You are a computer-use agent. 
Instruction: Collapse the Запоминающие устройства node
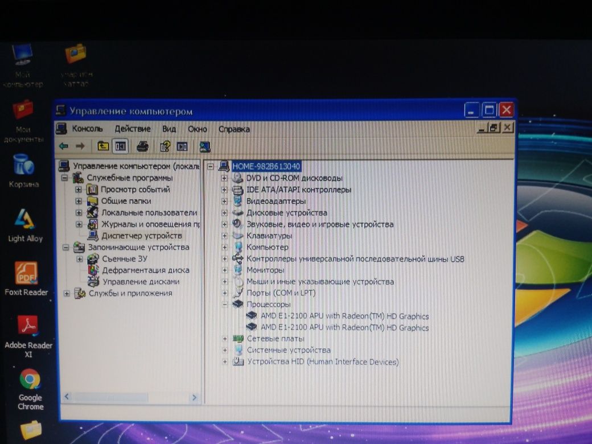(65, 247)
